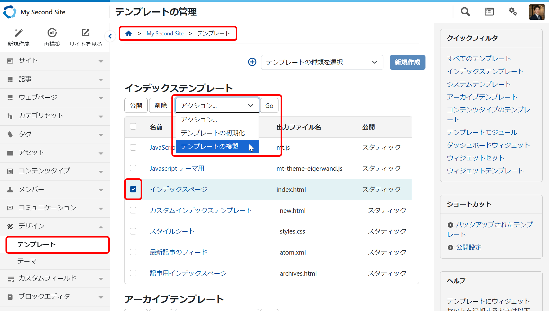The image size is (549, 311).
Task: Open テンプレートの種類を選択 dropdown
Action: point(322,63)
